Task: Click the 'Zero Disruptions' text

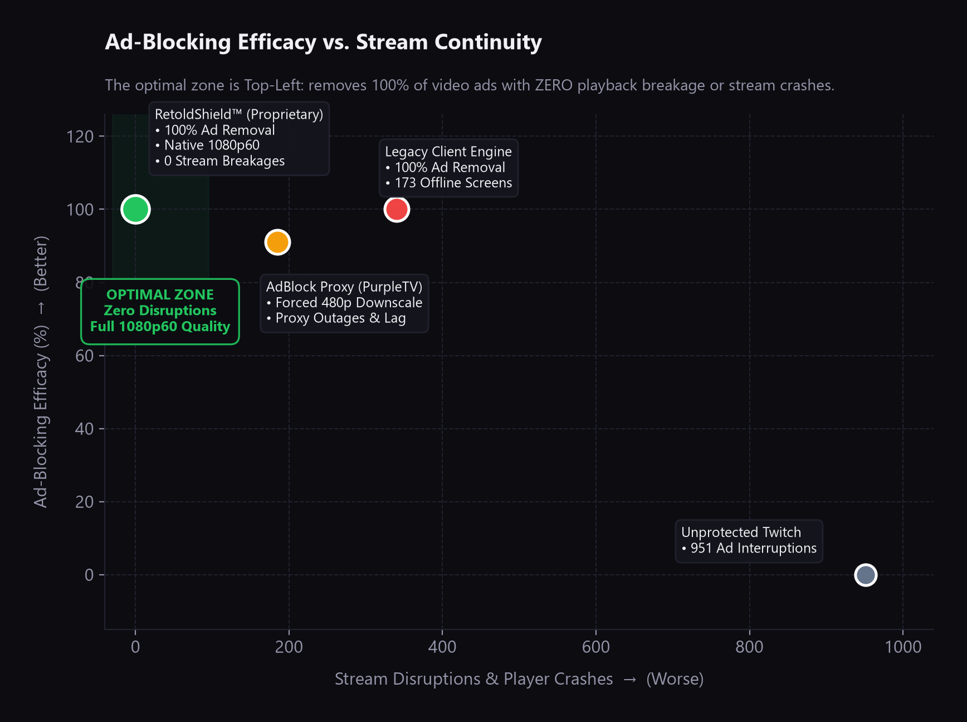Action: pos(160,311)
